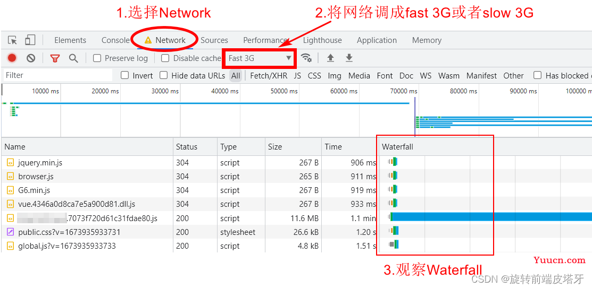Click the long blue waterfall bar
Viewport: 592px width, 289px height.
[493, 217]
